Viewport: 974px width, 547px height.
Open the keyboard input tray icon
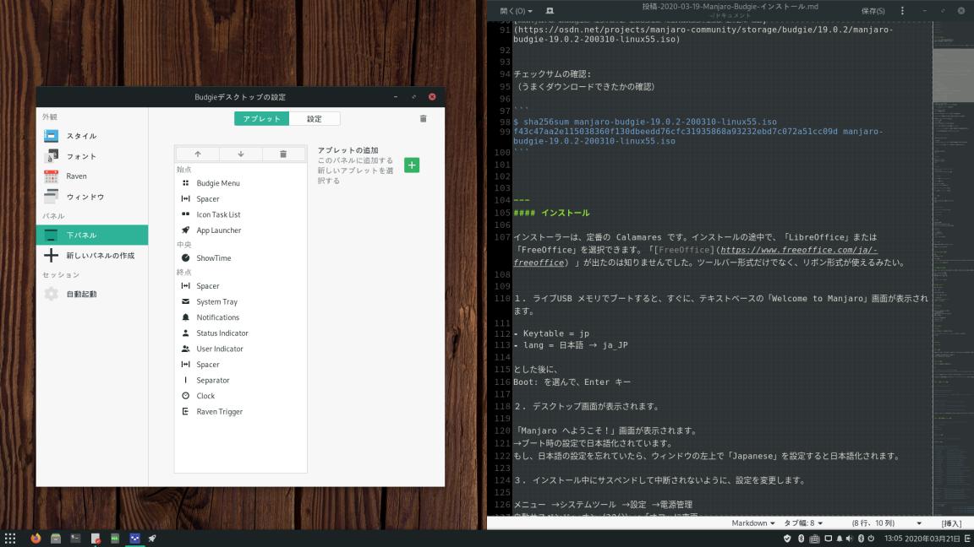click(x=814, y=539)
